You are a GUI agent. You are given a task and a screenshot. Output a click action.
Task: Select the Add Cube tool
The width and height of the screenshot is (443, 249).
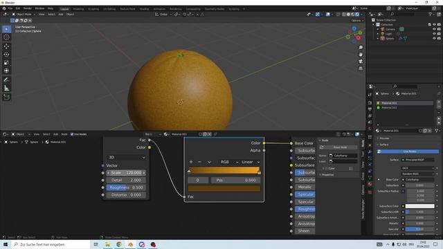coord(6,98)
